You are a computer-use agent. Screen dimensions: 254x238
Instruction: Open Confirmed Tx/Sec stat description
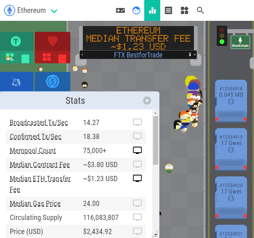[36, 137]
